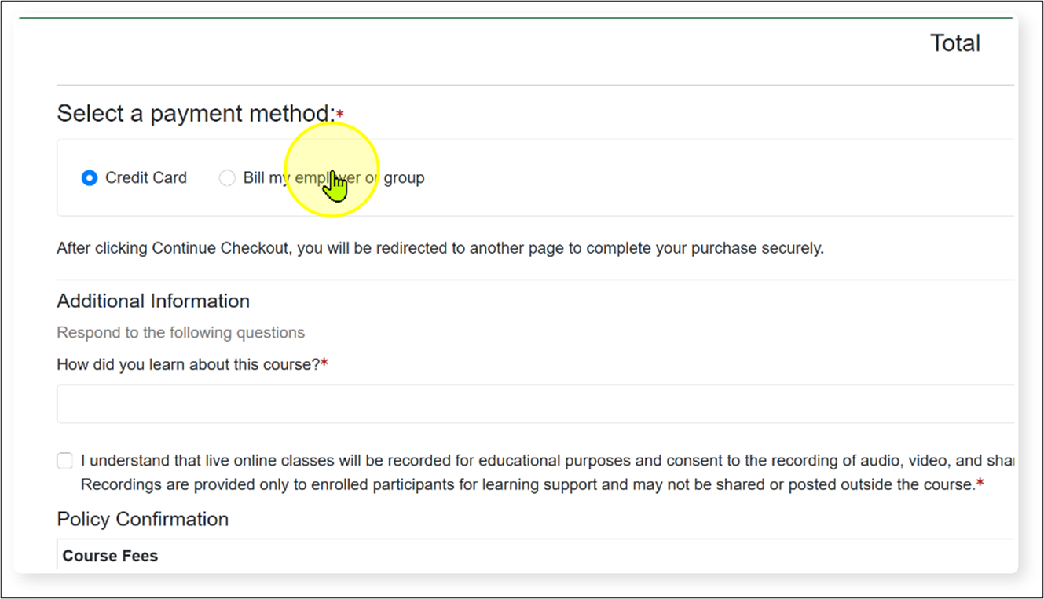The width and height of the screenshot is (1044, 599).
Task: Click the Policy Confirmation heading
Action: pos(141,519)
